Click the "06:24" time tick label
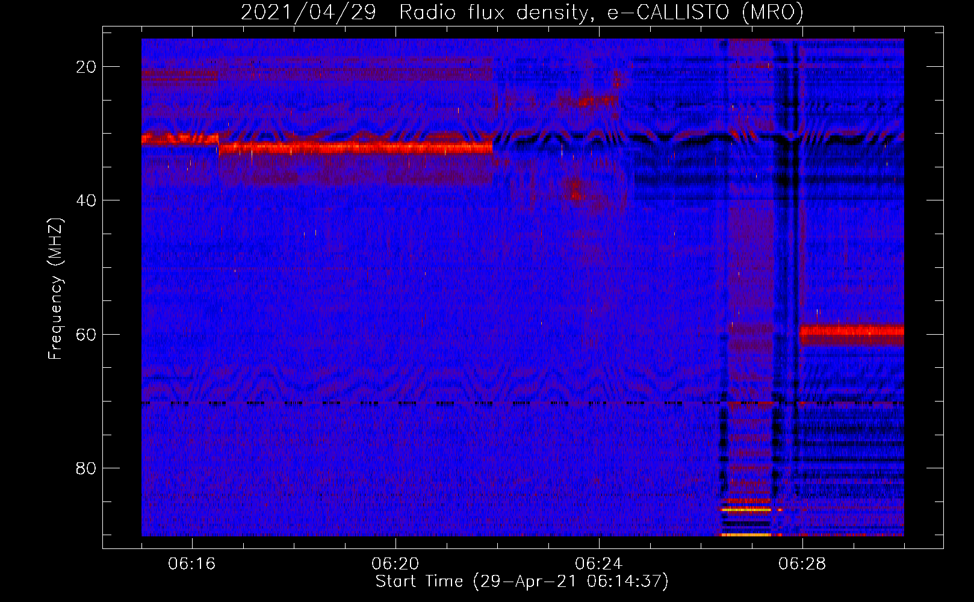This screenshot has width=974, height=602. pos(599,564)
